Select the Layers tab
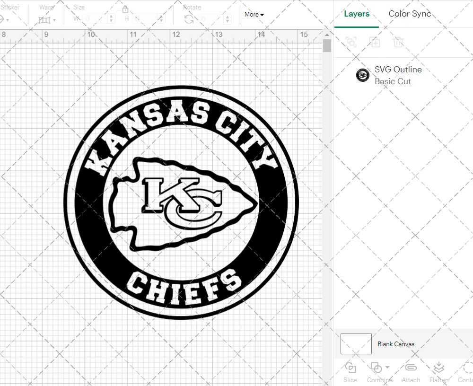This screenshot has width=473, height=386. 357,14
